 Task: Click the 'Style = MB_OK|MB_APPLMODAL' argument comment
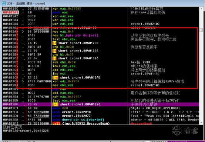(155, 108)
